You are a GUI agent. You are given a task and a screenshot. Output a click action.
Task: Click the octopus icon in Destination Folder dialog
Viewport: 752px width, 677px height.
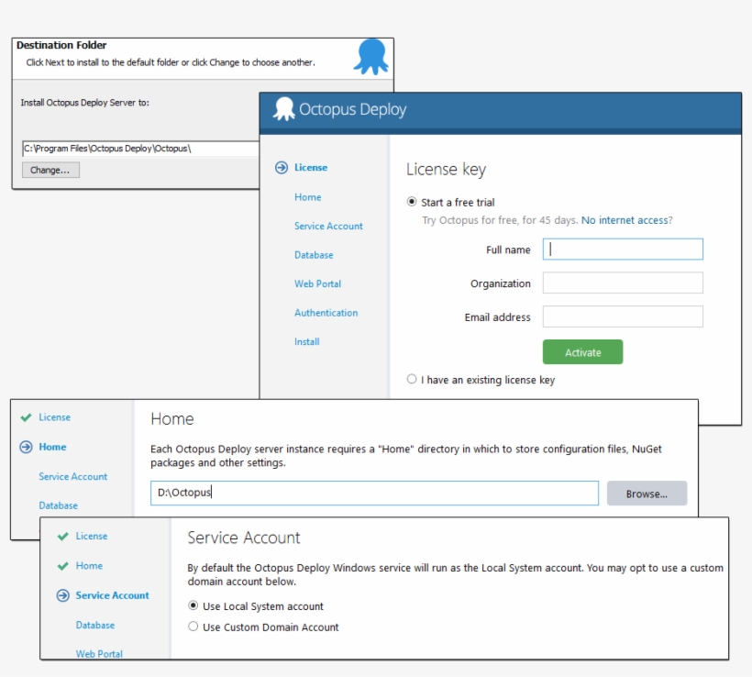pos(371,57)
